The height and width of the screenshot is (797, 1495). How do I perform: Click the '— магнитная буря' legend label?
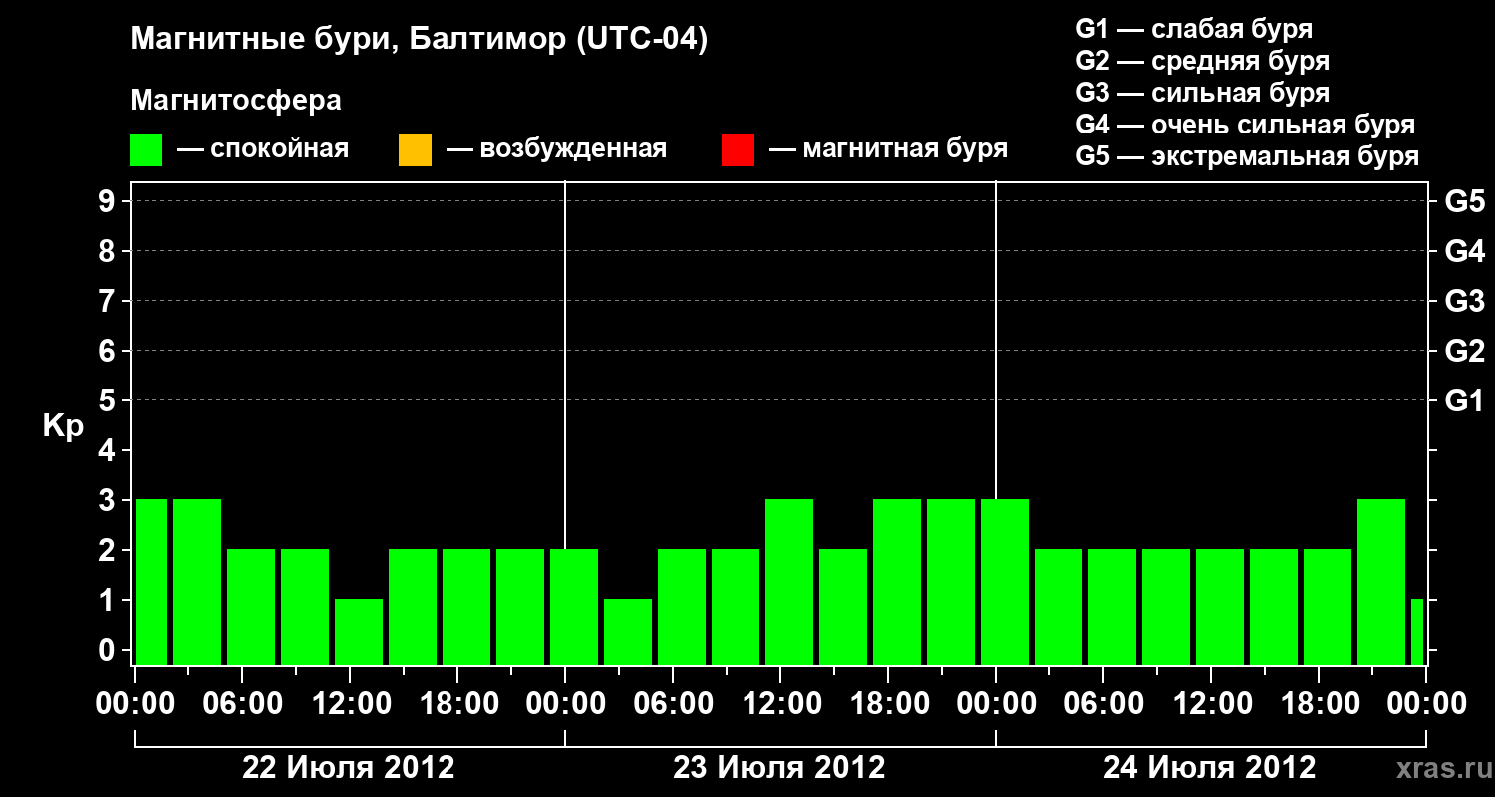(x=888, y=150)
